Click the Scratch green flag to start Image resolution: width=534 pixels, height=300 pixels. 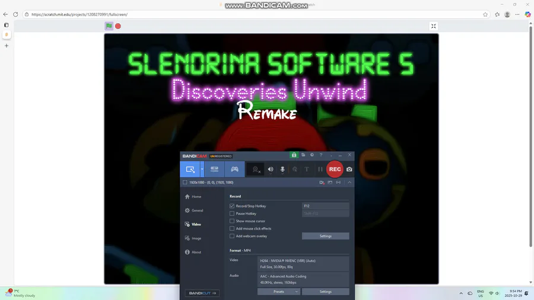click(x=109, y=26)
